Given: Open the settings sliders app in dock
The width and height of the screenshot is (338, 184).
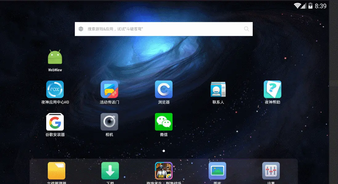Looking at the screenshot, I should pyautogui.click(x=271, y=171).
